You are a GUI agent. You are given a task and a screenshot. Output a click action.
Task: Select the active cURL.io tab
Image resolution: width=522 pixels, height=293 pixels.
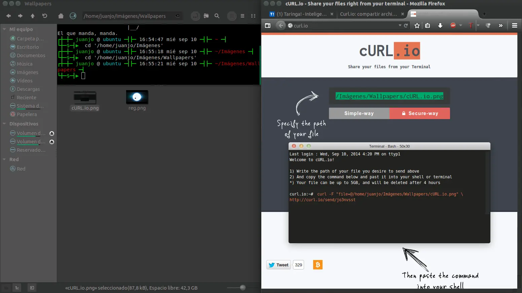(443, 14)
